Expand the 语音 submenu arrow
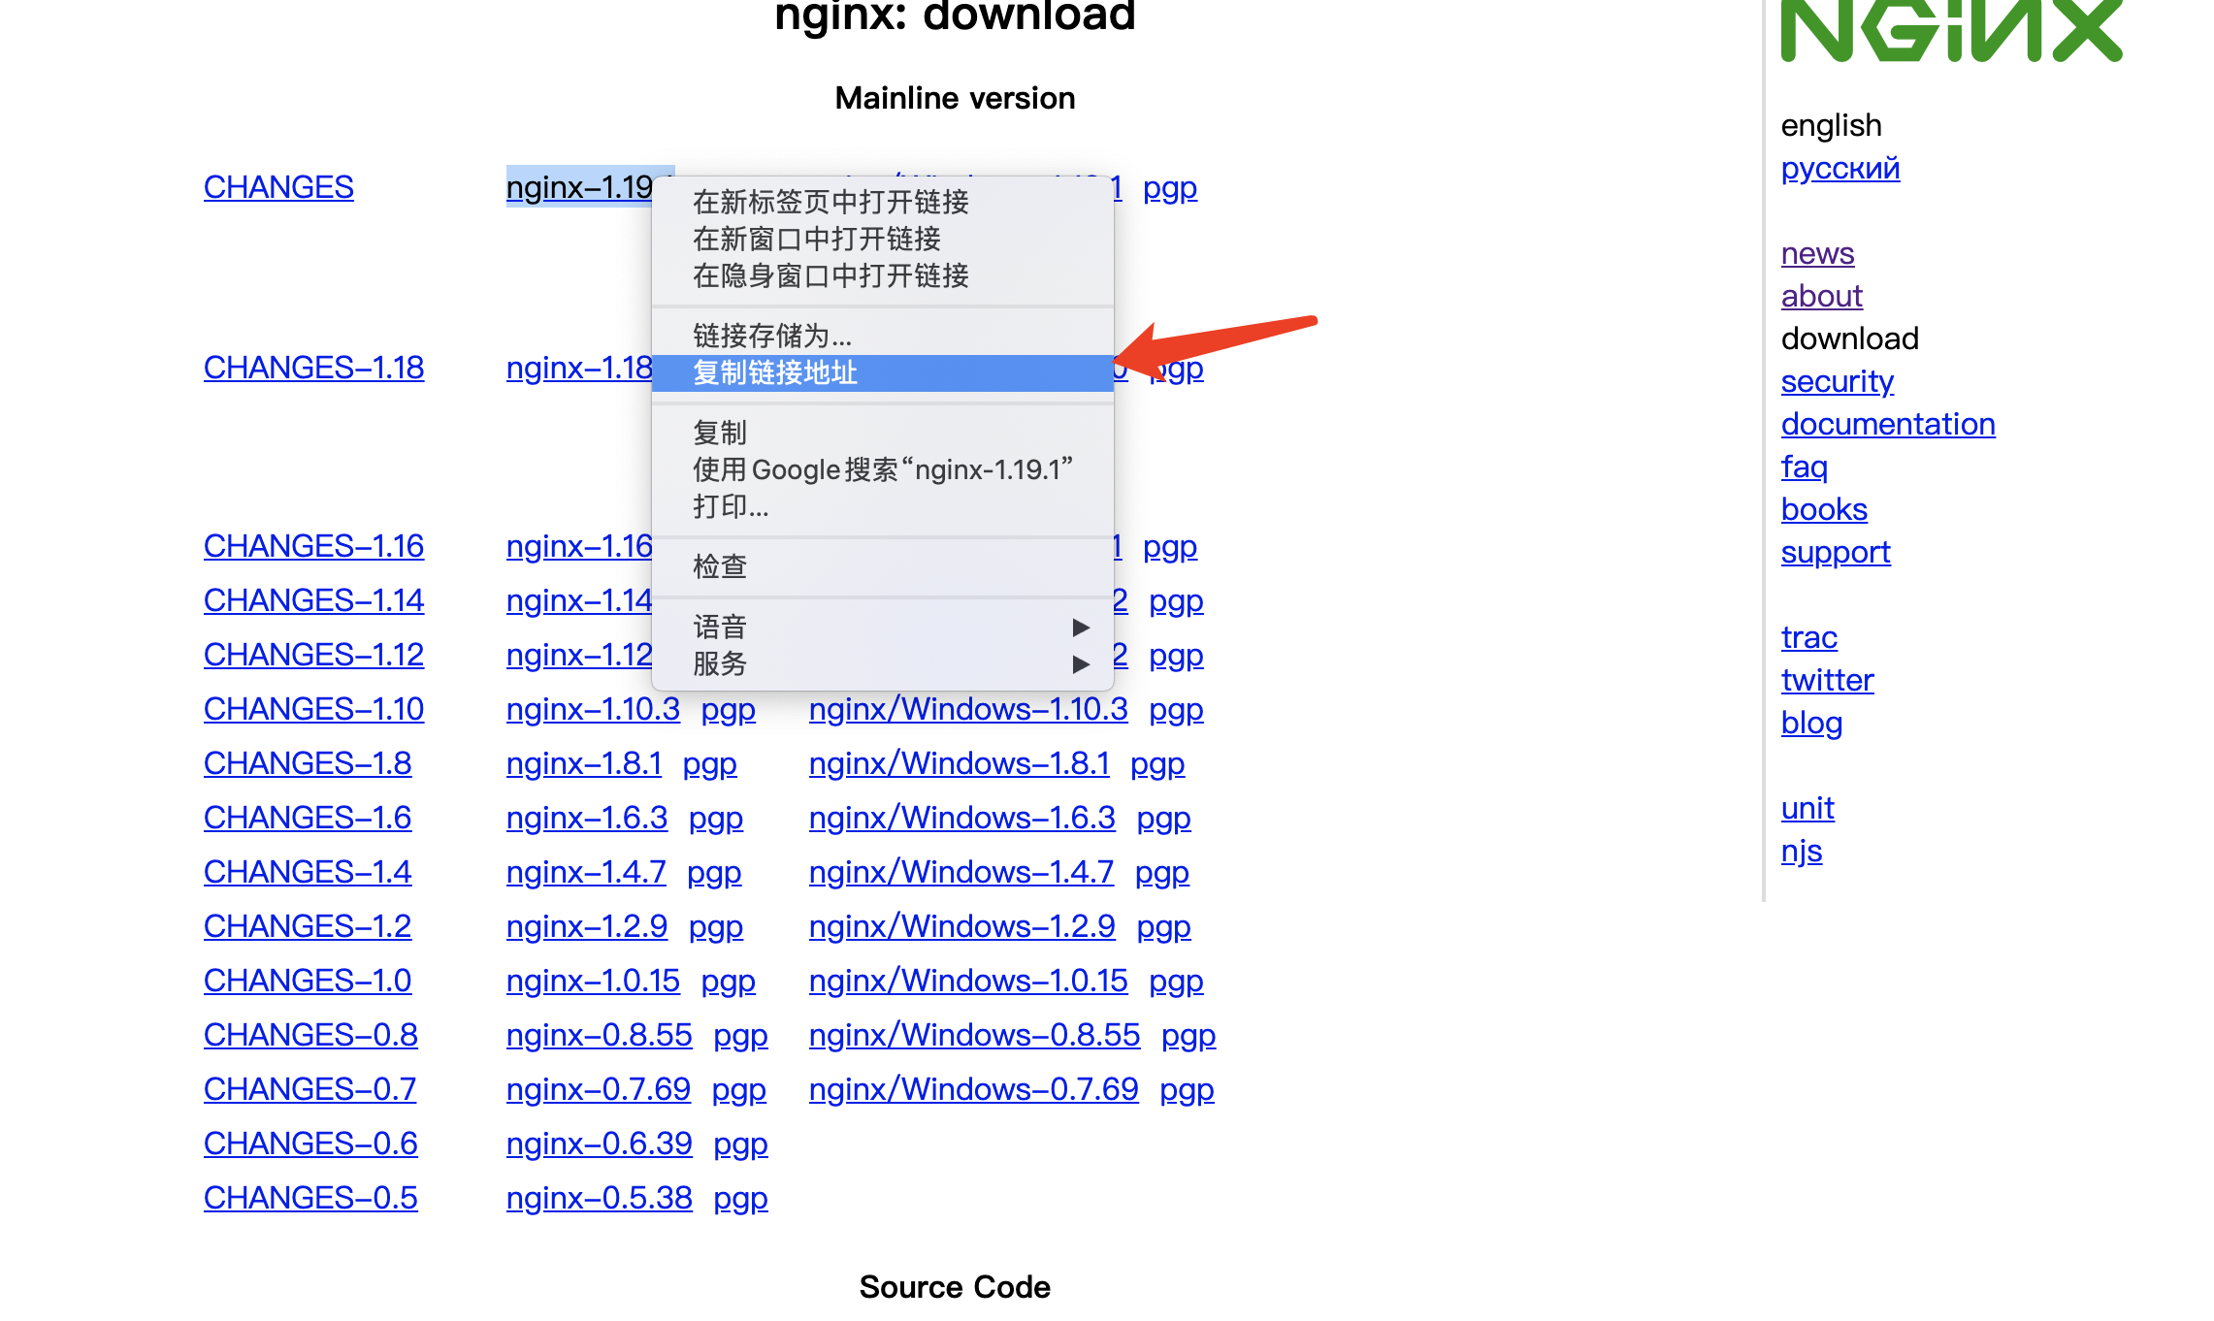The height and width of the screenshot is (1321, 2214). (1080, 628)
